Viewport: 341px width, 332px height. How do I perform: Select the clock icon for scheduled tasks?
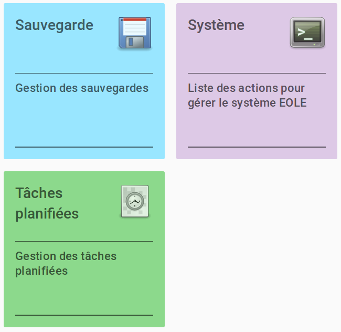(x=135, y=201)
